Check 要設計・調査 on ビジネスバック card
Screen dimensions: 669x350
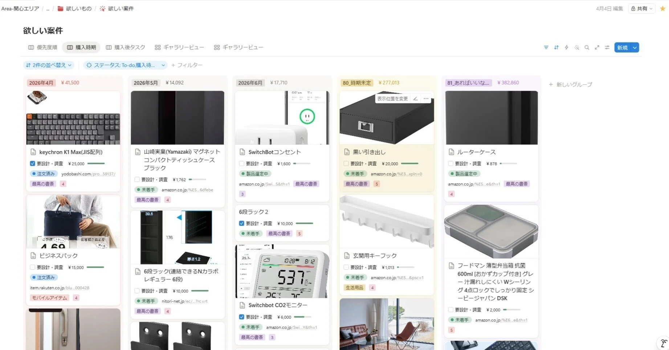[33, 267]
